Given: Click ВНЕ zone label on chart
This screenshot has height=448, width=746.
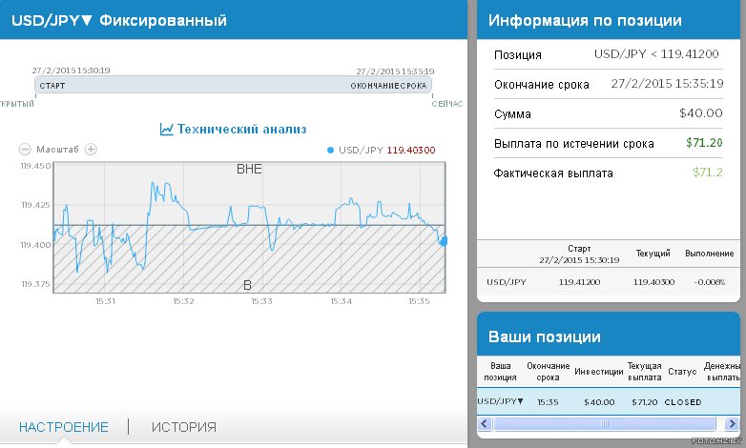Looking at the screenshot, I should (249, 170).
